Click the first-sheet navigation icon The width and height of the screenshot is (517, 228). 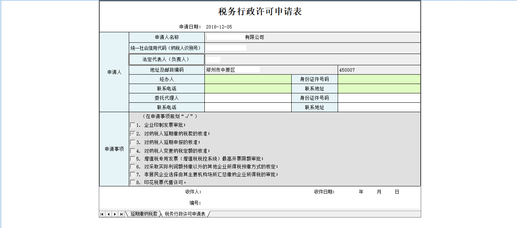(102, 214)
